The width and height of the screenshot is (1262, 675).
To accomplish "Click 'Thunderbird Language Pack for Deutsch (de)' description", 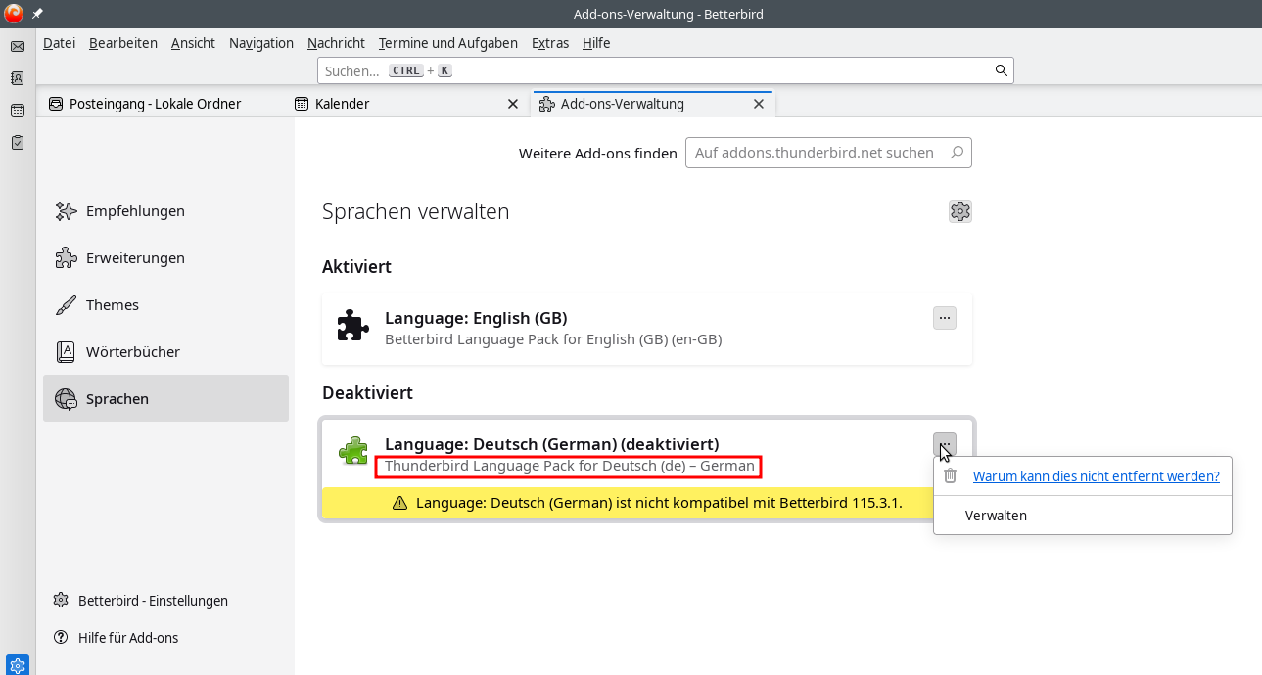I will pos(569,466).
